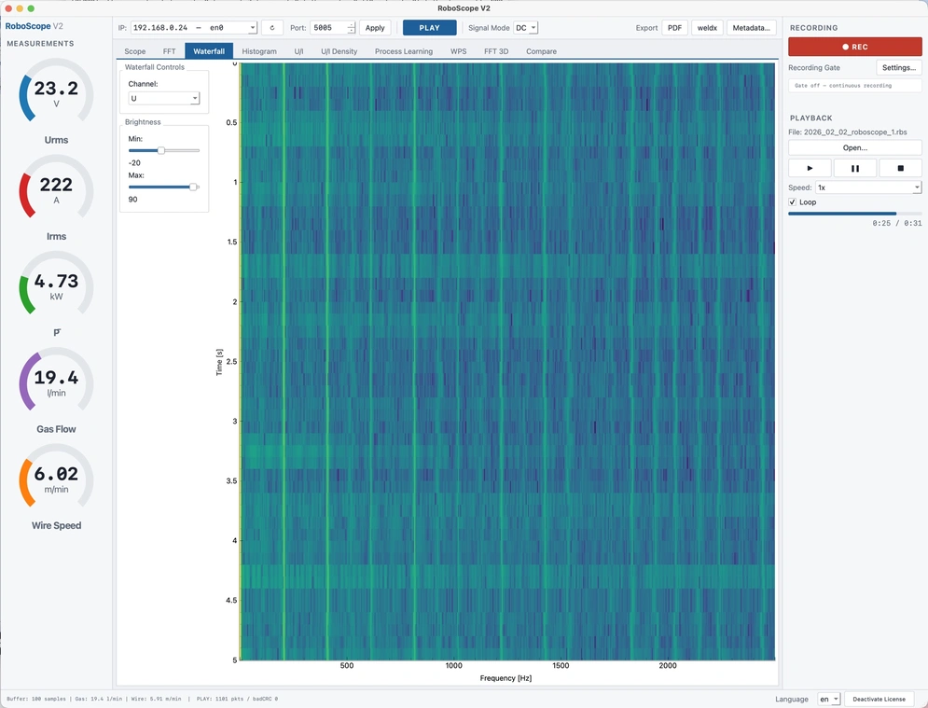928x708 pixels.
Task: Click the RoboScope V2 logo
Action: coord(35,26)
